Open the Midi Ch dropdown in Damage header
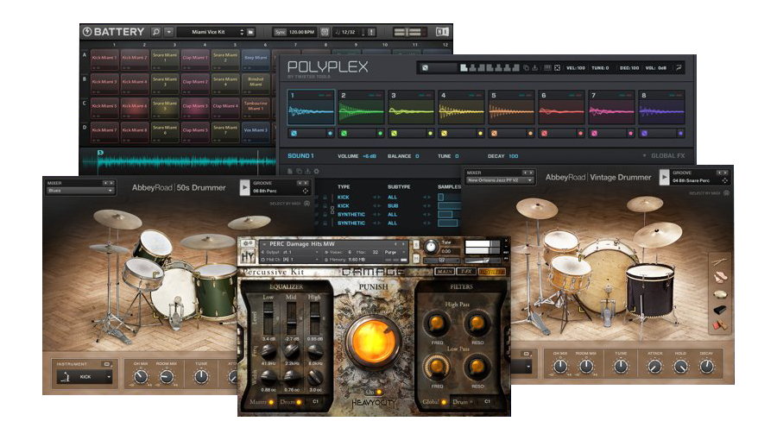The image size is (777, 440). click(x=290, y=260)
